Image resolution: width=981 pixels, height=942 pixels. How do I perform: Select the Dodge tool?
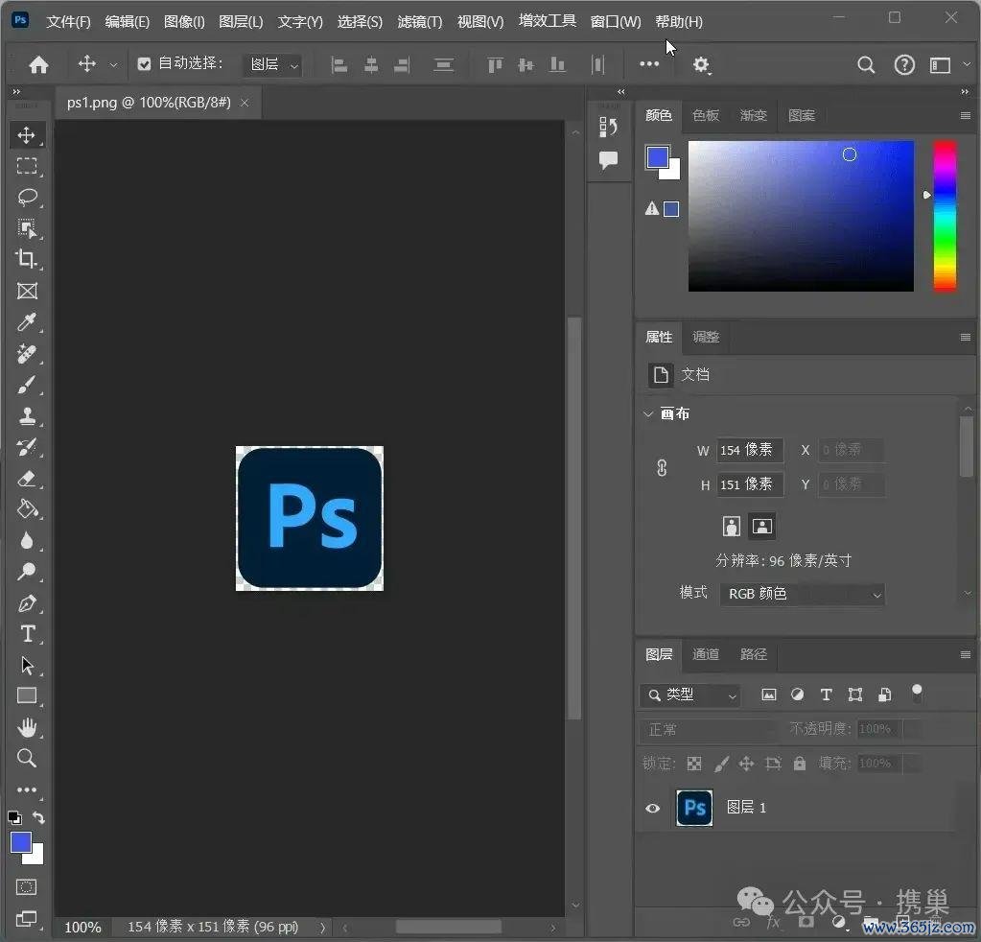click(x=27, y=572)
